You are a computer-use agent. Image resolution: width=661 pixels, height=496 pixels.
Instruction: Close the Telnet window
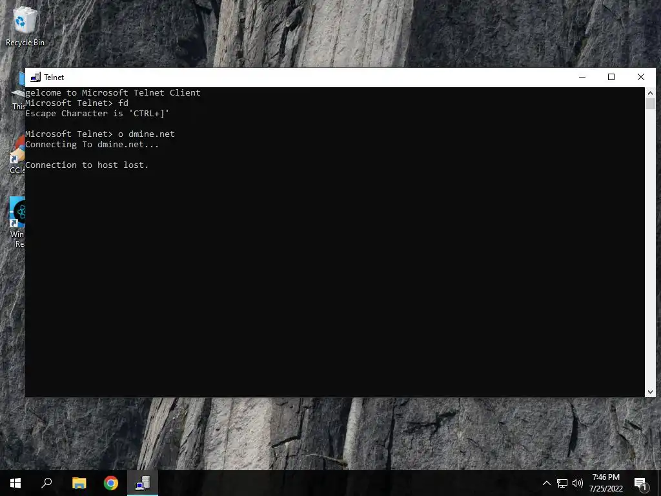[x=641, y=77]
